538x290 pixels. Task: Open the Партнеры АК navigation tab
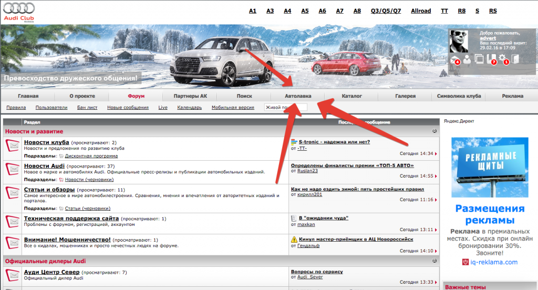pos(190,96)
